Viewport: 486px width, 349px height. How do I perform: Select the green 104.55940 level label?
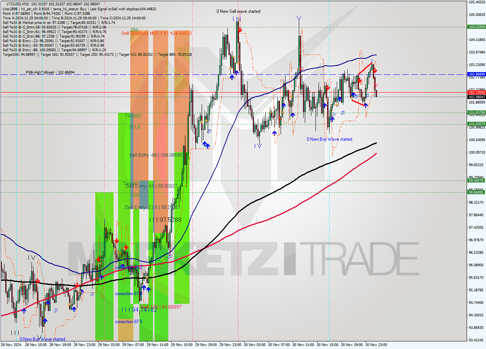(x=477, y=27)
